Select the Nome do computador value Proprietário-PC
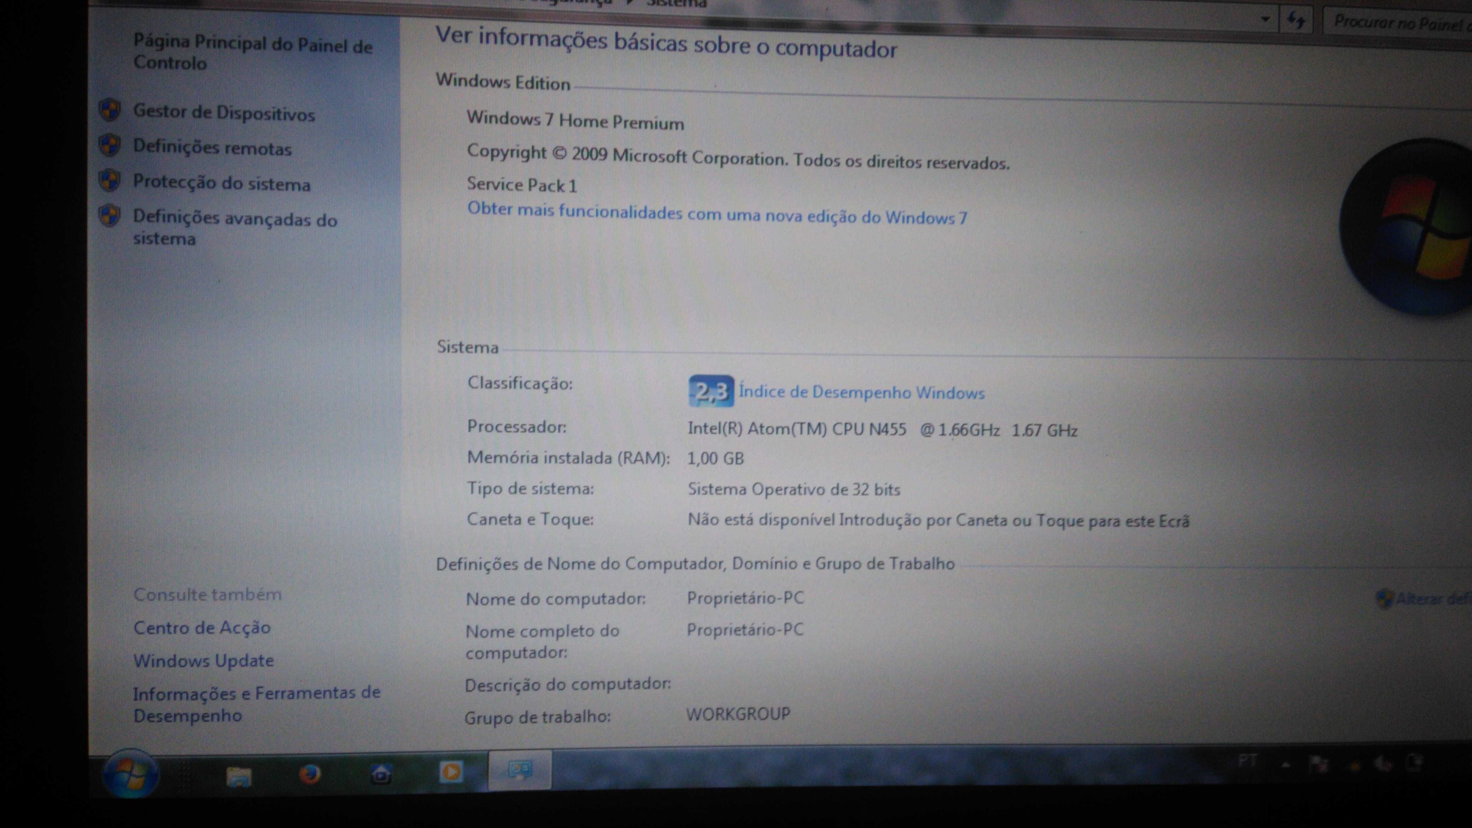Viewport: 1472px width, 828px height. click(745, 598)
